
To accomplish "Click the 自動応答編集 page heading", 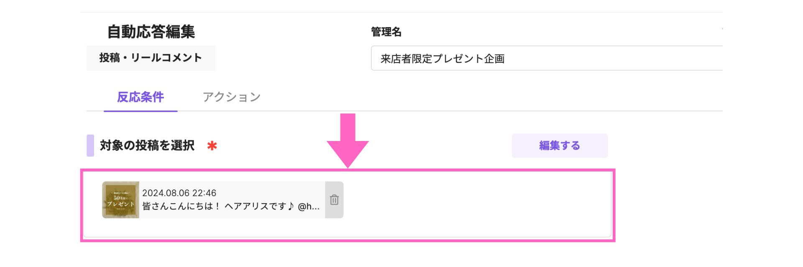I will 151,32.
